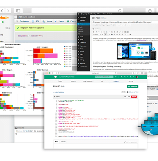This screenshot has height=161, width=158.
Task: Click the Add Media button in WordPress
Action: coord(96,29)
